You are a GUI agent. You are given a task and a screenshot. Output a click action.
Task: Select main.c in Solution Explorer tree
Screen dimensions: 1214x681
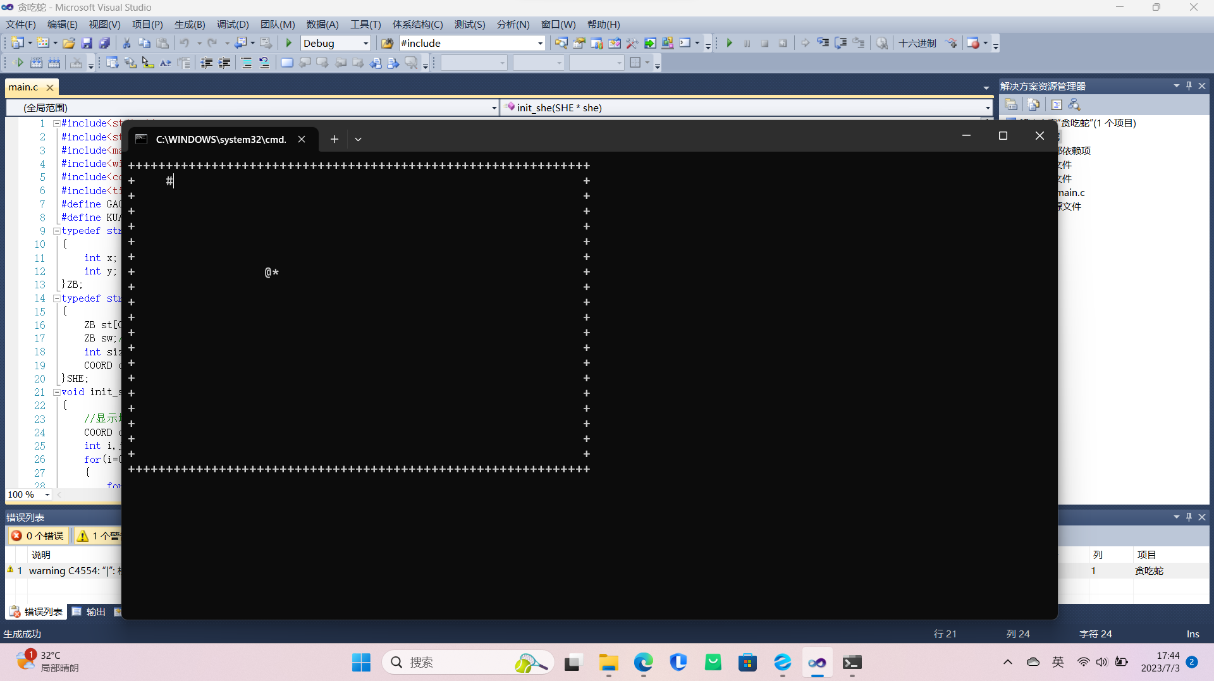(1071, 192)
